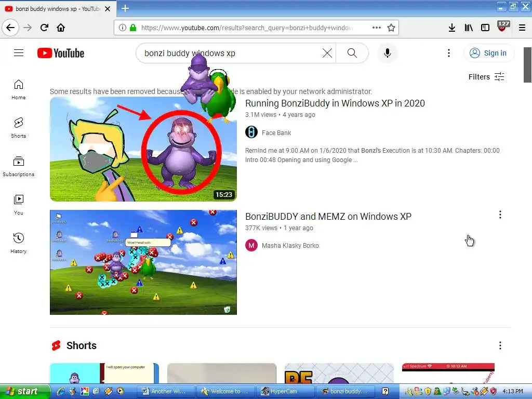The height and width of the screenshot is (399, 532).
Task: Open options menu for BonziBUDDY and MEMZ video
Action: (x=500, y=215)
